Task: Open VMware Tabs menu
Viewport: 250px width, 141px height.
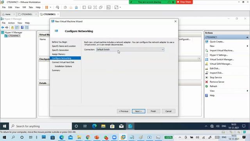Action: (x=31, y=7)
